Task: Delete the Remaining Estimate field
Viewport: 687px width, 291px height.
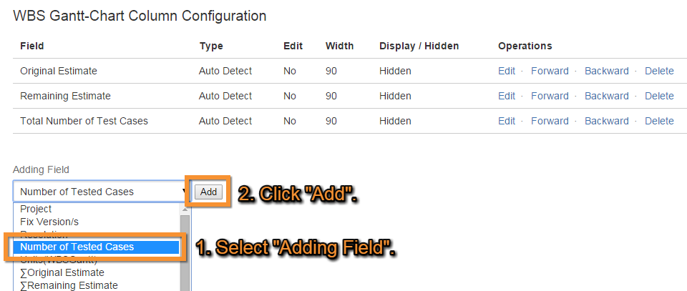Action: tap(659, 96)
